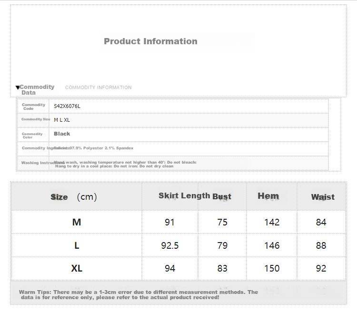Click hem value 142 in M row

pos(272,222)
